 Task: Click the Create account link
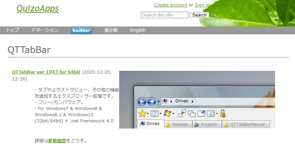coord(171,5)
